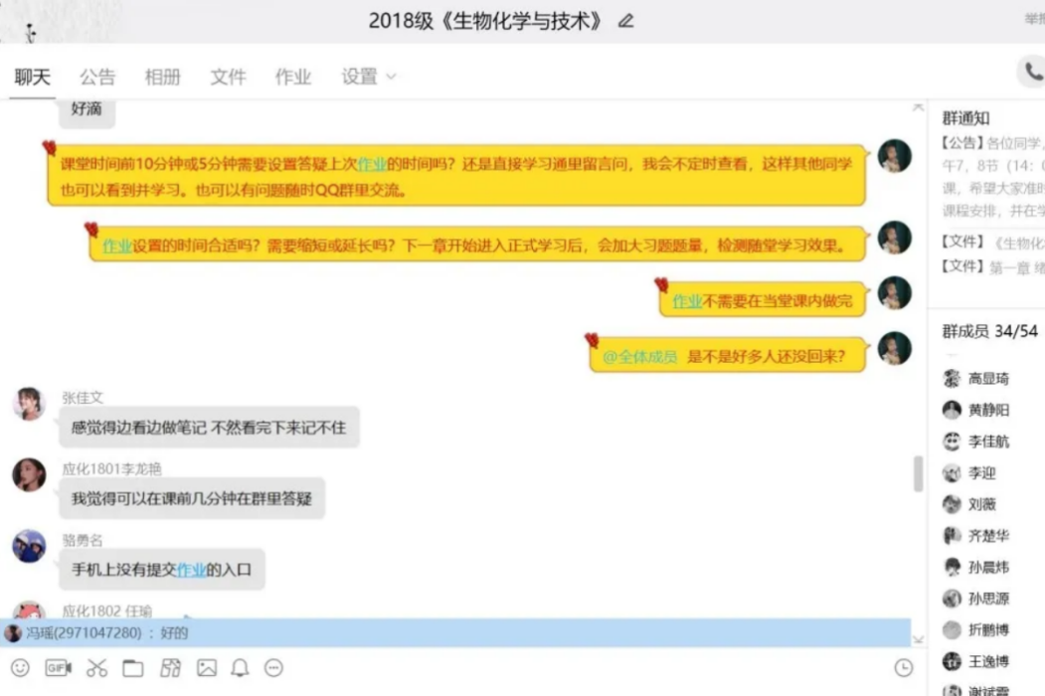
Task: Click member avatar next to 黄静阳
Action: tap(951, 410)
